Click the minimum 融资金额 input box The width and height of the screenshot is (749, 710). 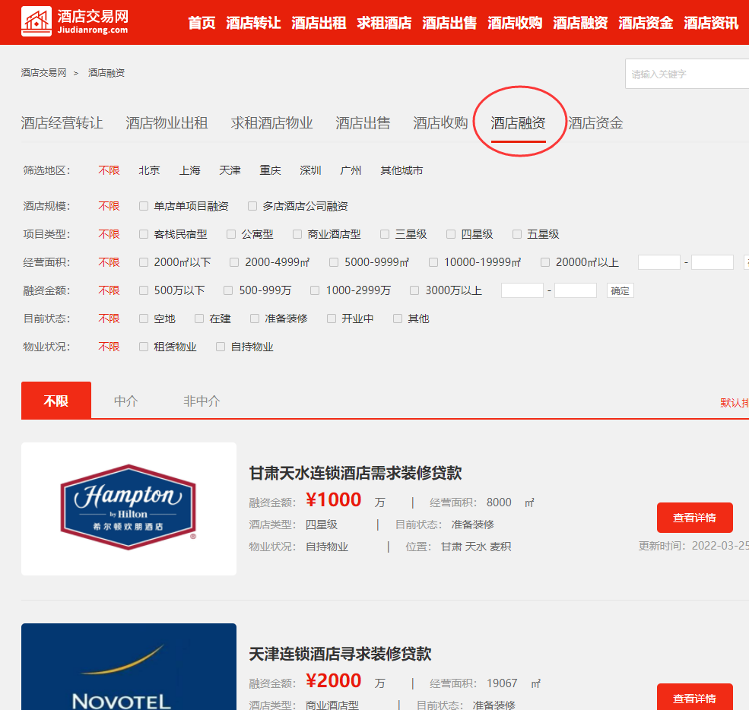click(x=522, y=290)
